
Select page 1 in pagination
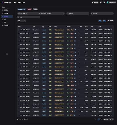[99, 119]
